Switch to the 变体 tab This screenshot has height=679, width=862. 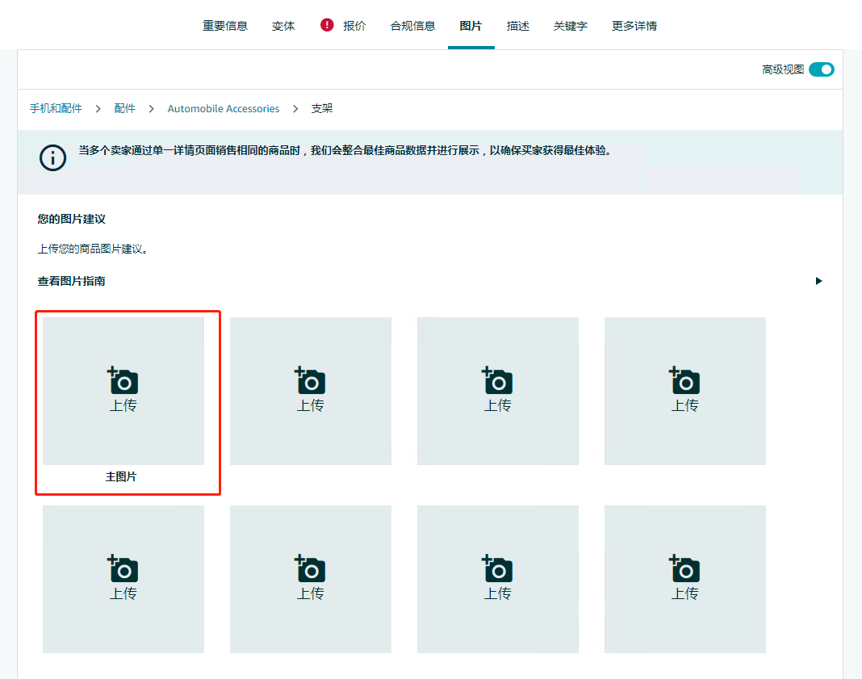click(x=283, y=26)
